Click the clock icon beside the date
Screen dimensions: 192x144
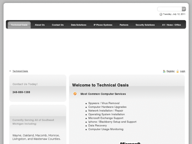[161, 14]
